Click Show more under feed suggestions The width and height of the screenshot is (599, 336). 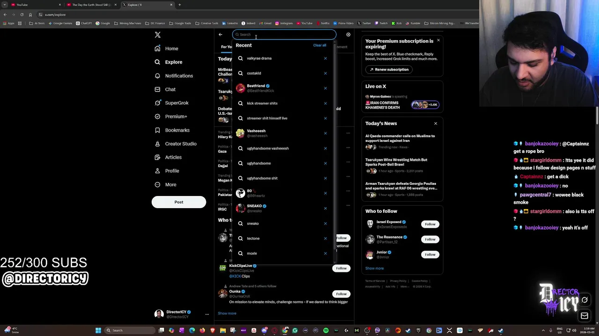click(227, 314)
